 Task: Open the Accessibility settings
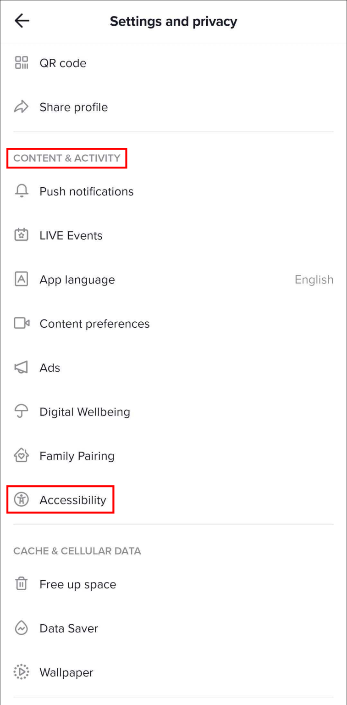click(x=73, y=500)
